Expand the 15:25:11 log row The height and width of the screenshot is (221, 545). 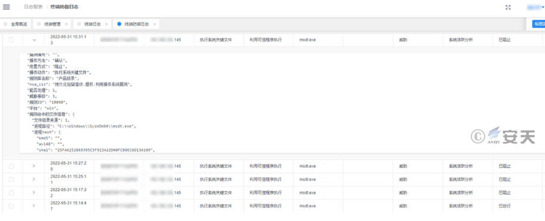pyautogui.click(x=33, y=179)
